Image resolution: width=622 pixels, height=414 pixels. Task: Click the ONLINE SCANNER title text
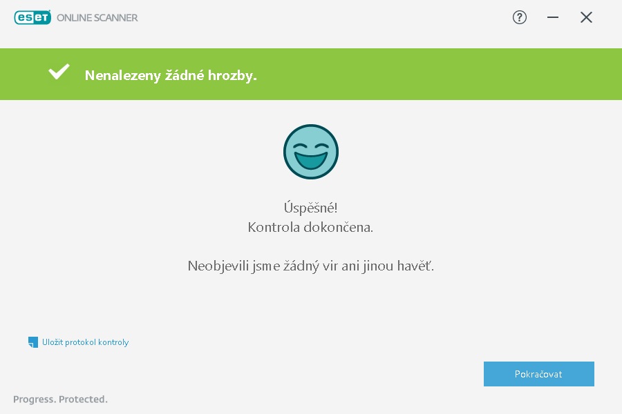[97, 18]
